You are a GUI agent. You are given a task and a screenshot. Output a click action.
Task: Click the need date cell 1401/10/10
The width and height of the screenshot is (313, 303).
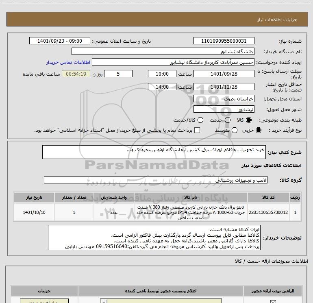point(34,212)
